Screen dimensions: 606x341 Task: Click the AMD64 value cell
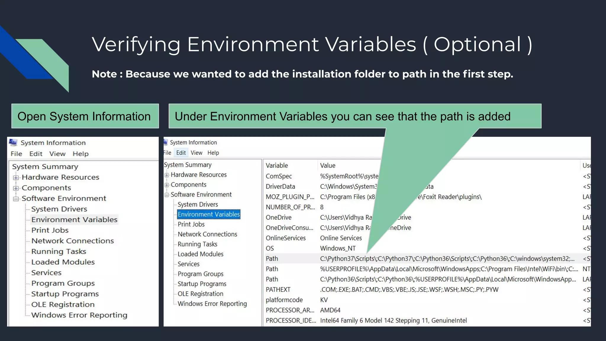click(330, 310)
